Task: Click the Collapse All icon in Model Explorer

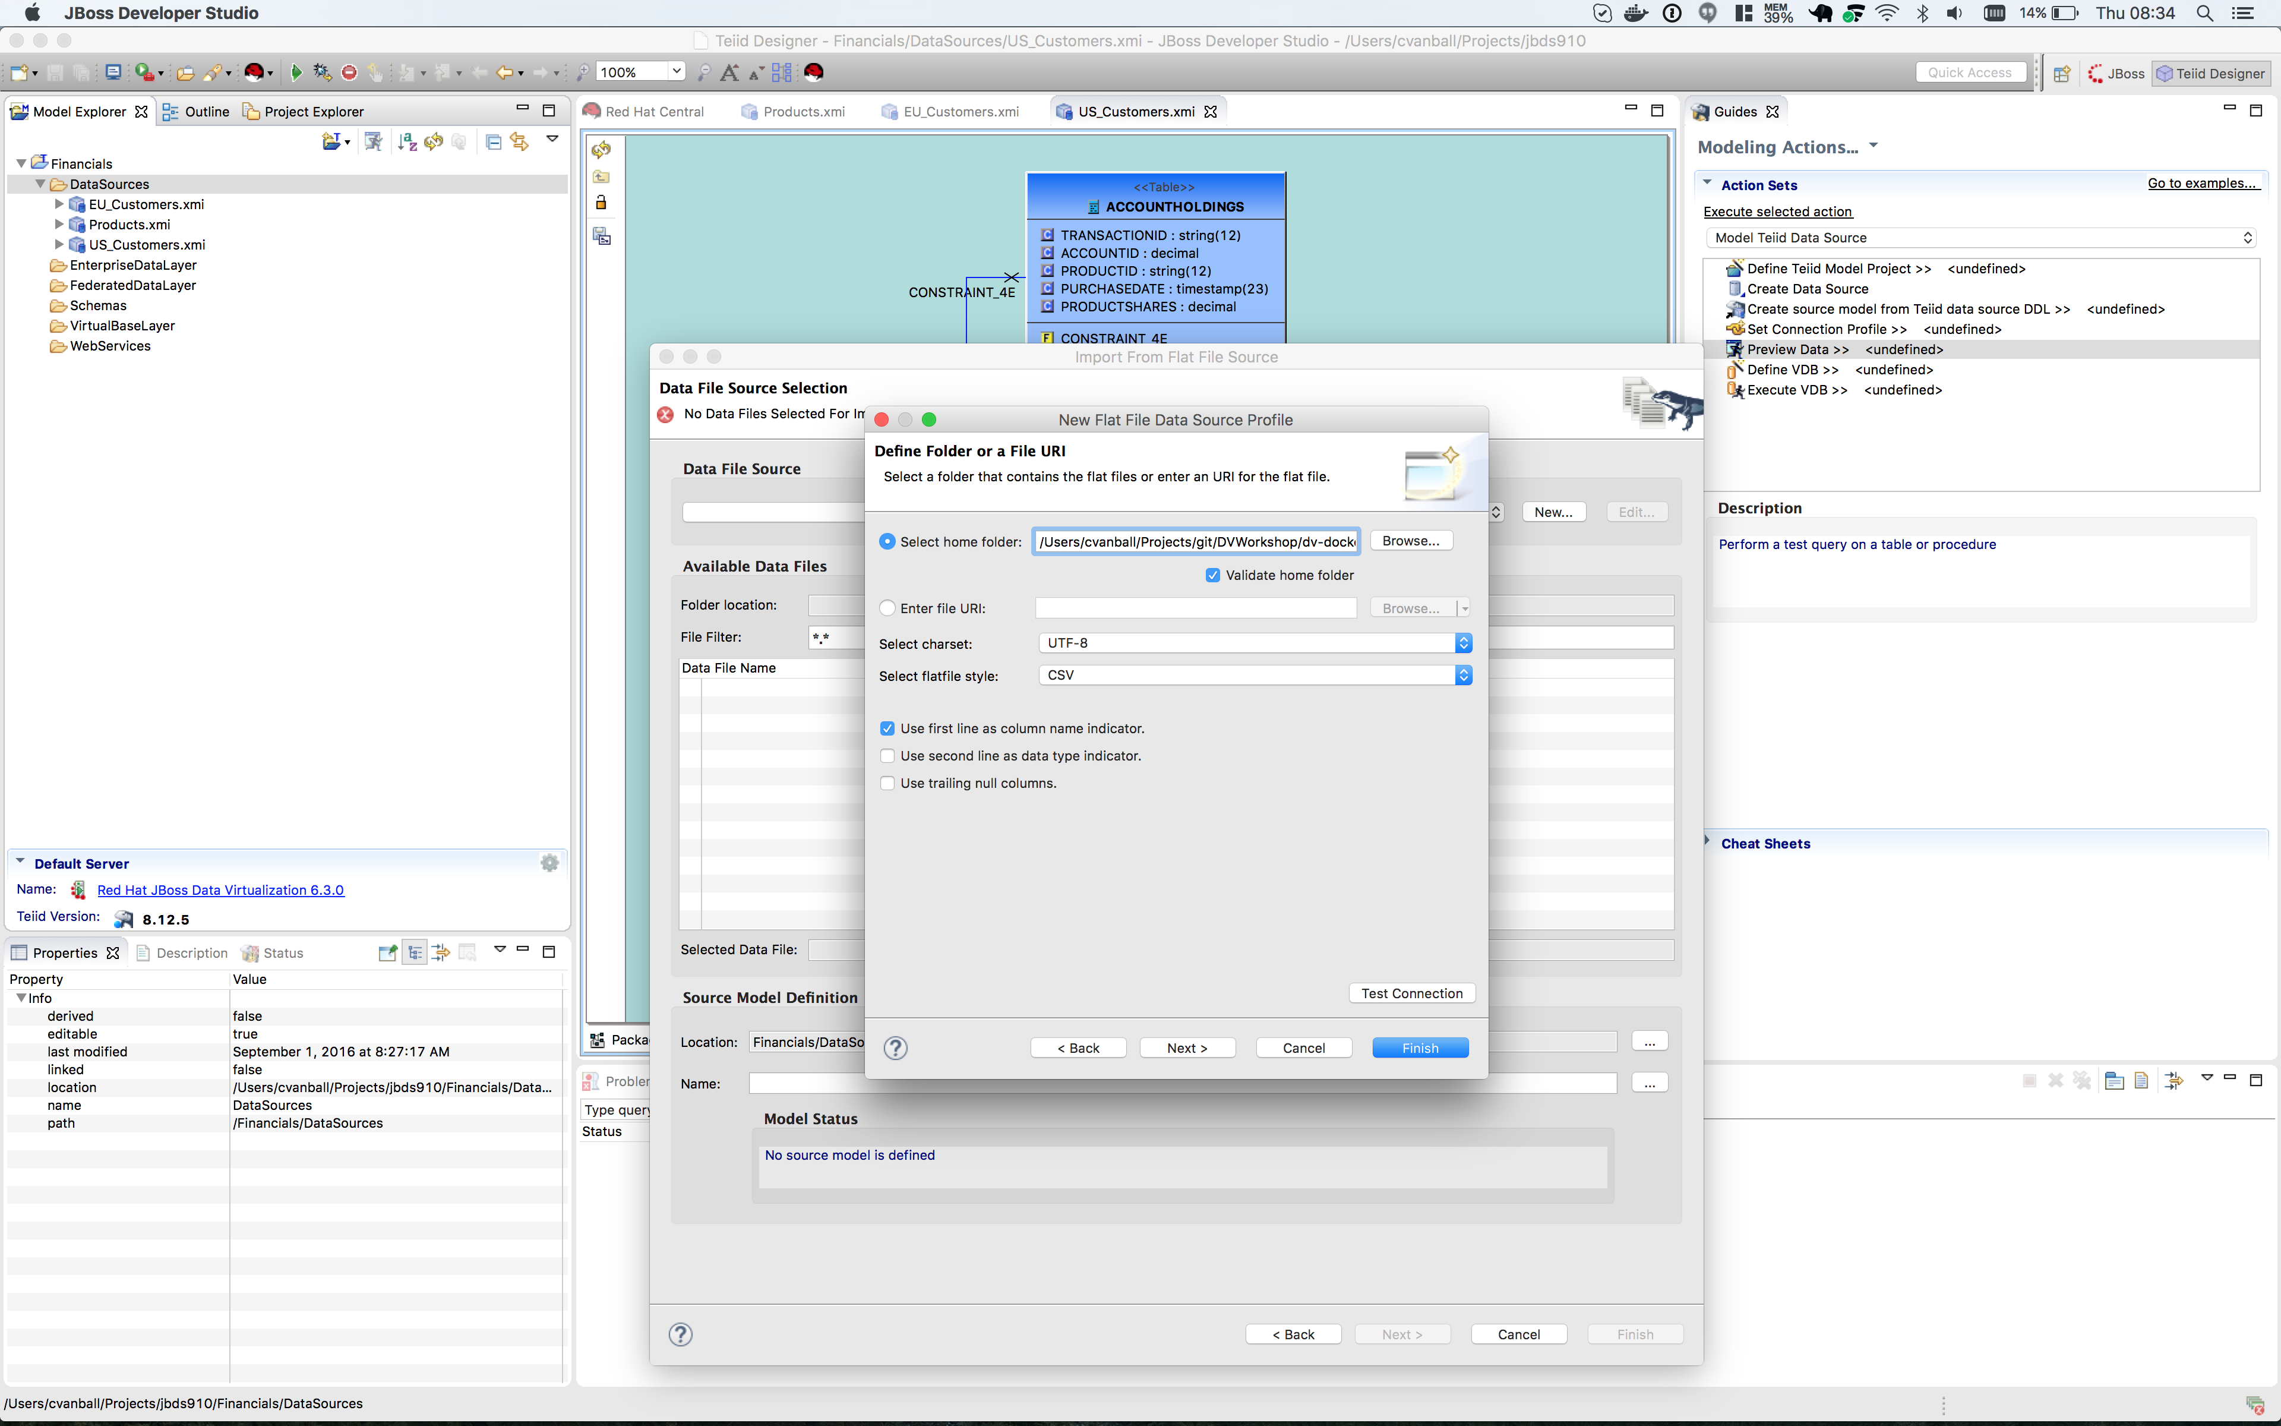Action: [x=493, y=141]
